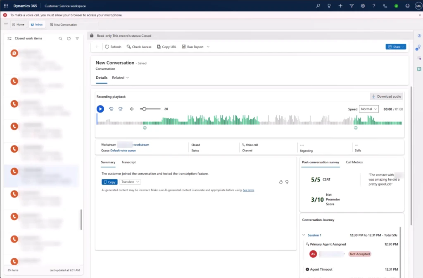The height and width of the screenshot is (278, 423).
Task: Mute the playback audio speaker icon
Action: tap(131, 109)
